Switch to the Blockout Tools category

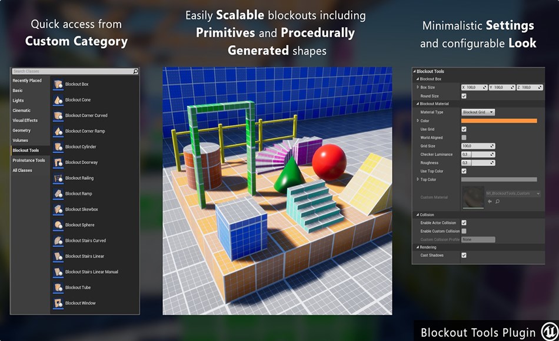26,150
